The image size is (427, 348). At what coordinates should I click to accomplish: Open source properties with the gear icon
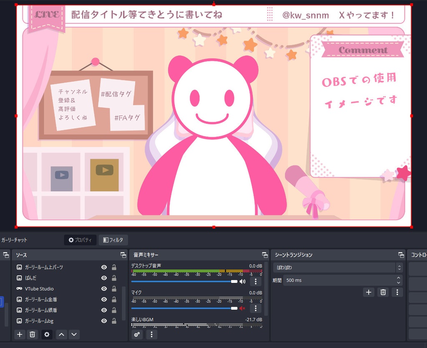(47, 334)
